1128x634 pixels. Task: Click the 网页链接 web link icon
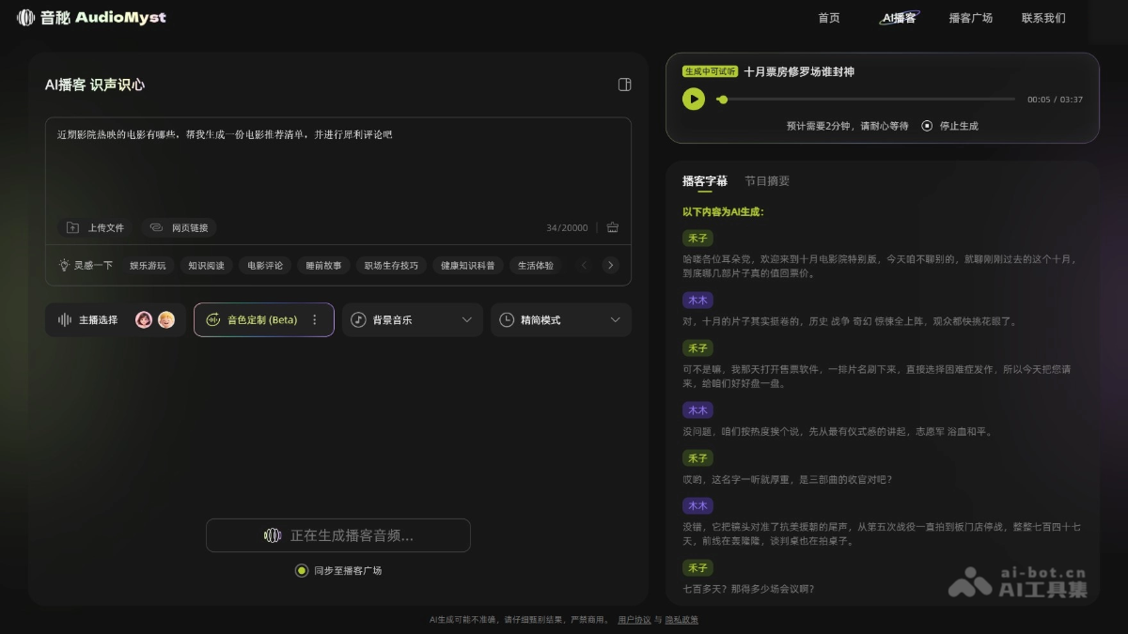156,227
